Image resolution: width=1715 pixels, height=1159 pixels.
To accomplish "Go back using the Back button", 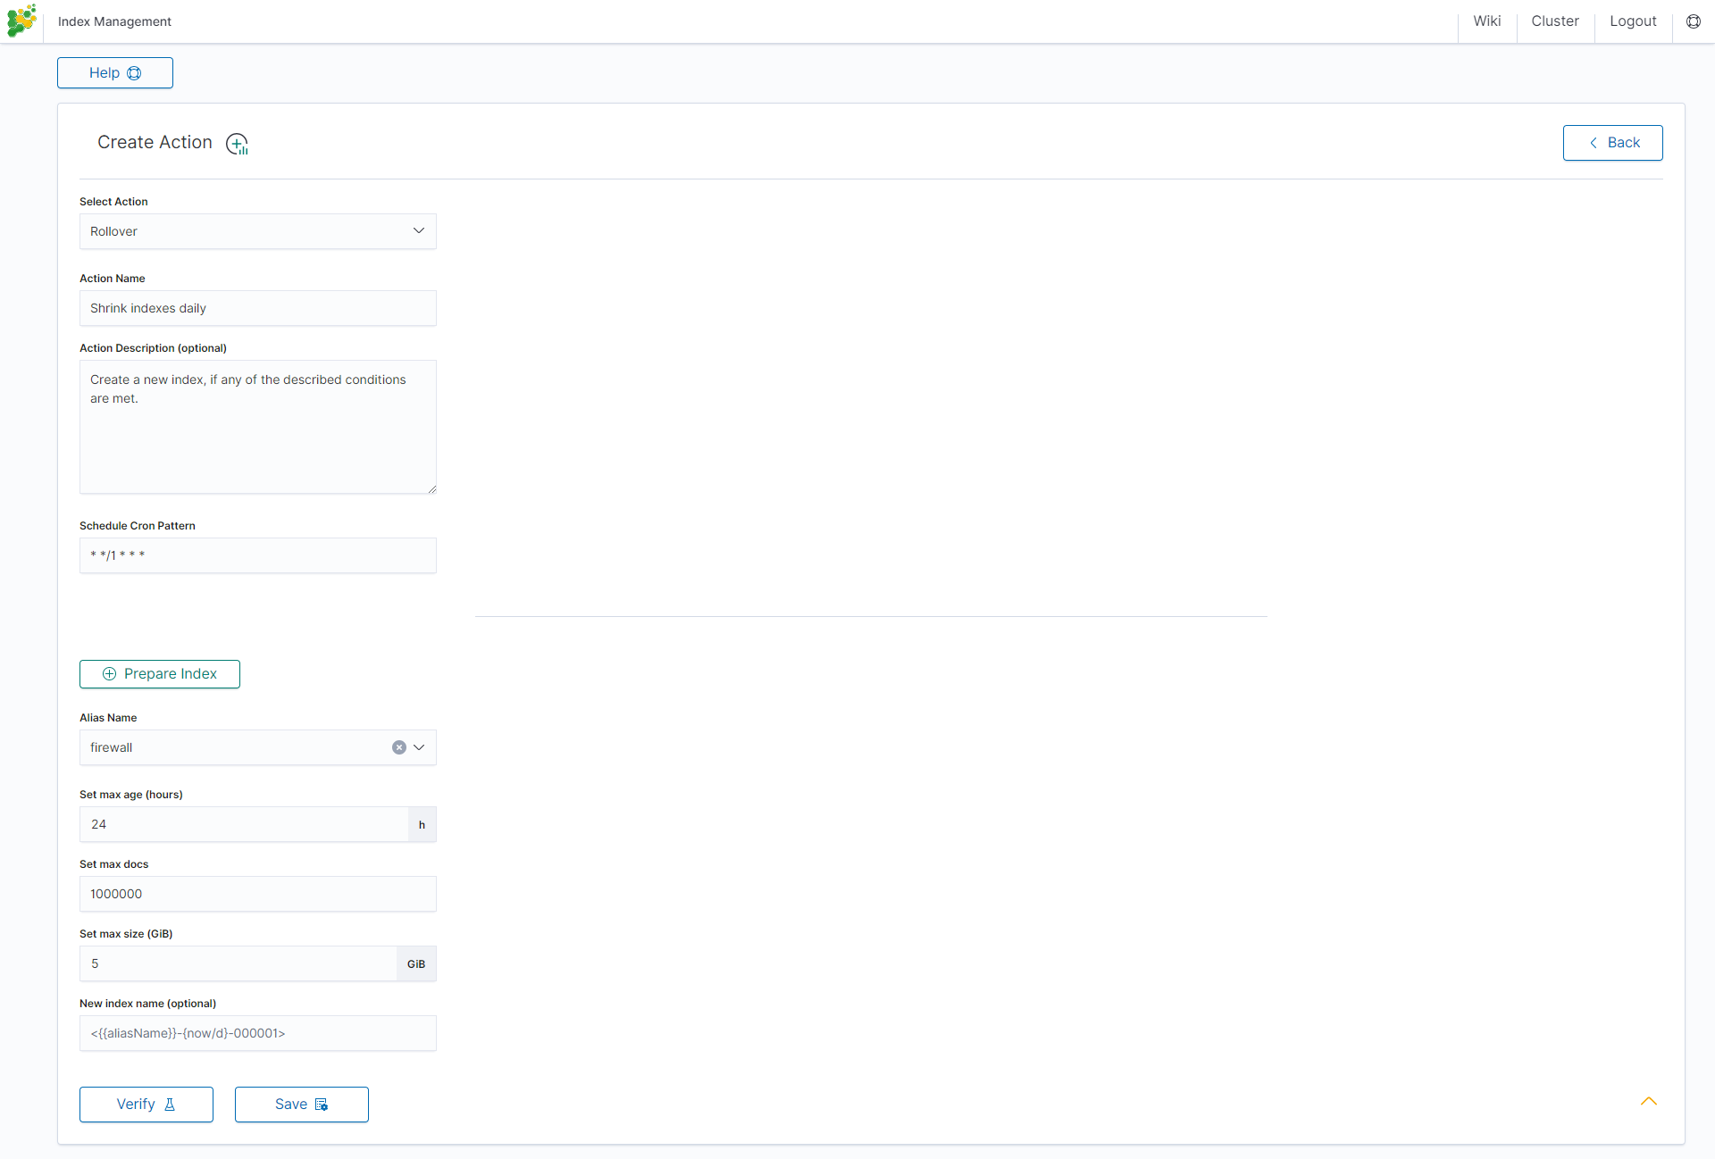I will tap(1612, 143).
